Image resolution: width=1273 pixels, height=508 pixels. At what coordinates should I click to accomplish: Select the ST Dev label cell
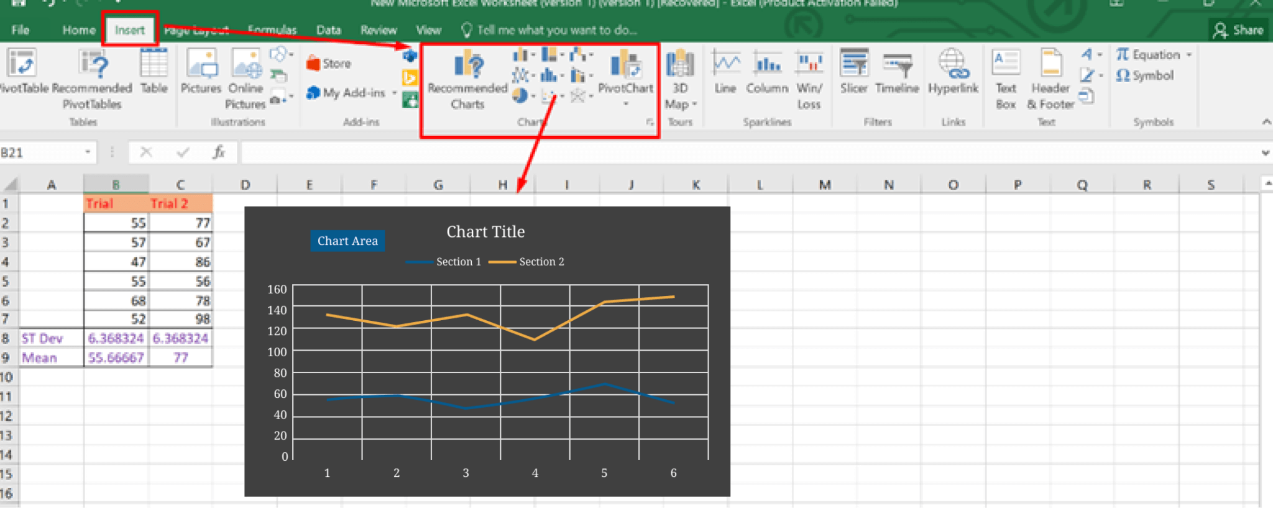point(52,338)
